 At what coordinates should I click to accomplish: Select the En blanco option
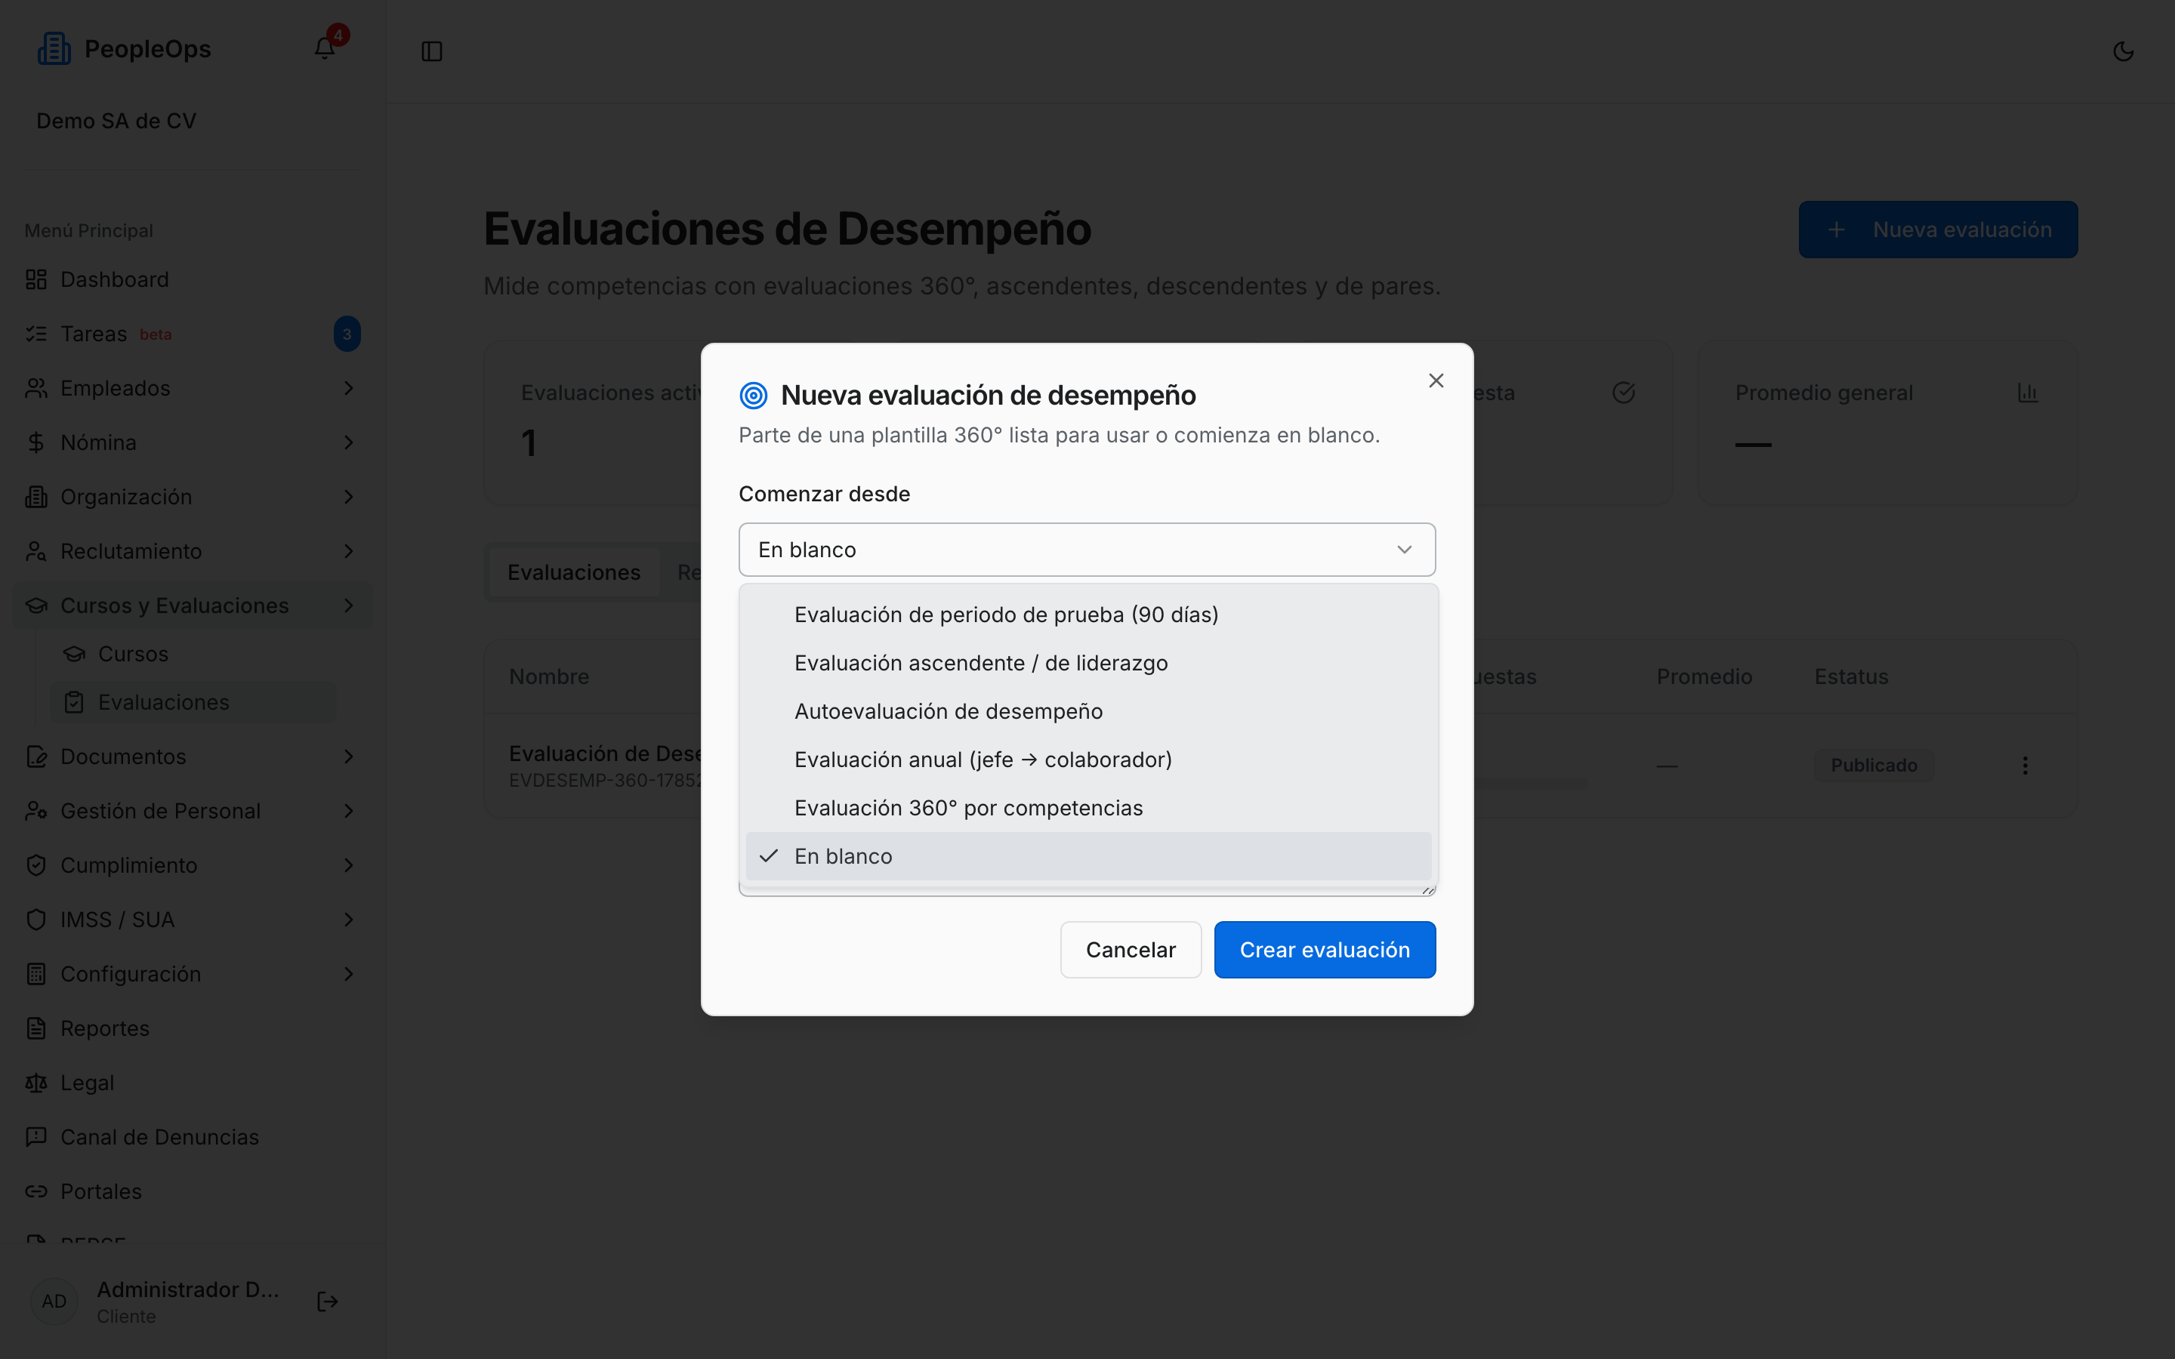[x=1088, y=857]
